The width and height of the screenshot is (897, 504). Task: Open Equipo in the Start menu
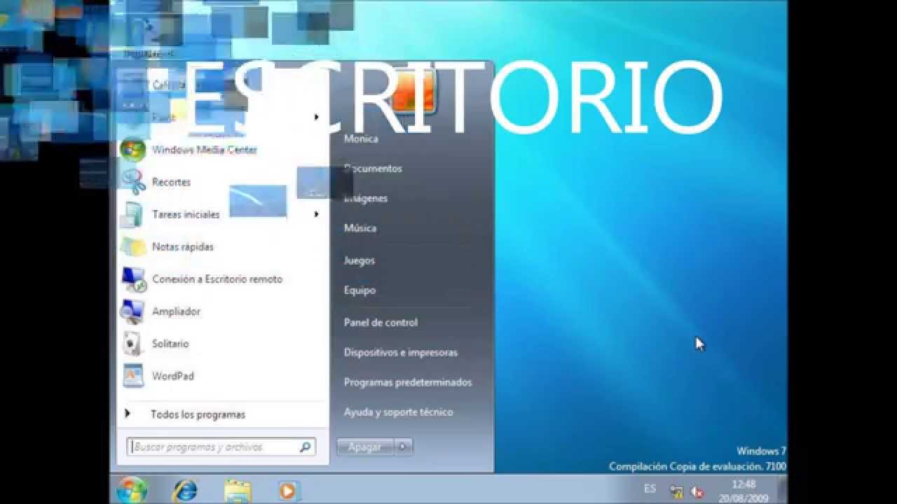(360, 290)
